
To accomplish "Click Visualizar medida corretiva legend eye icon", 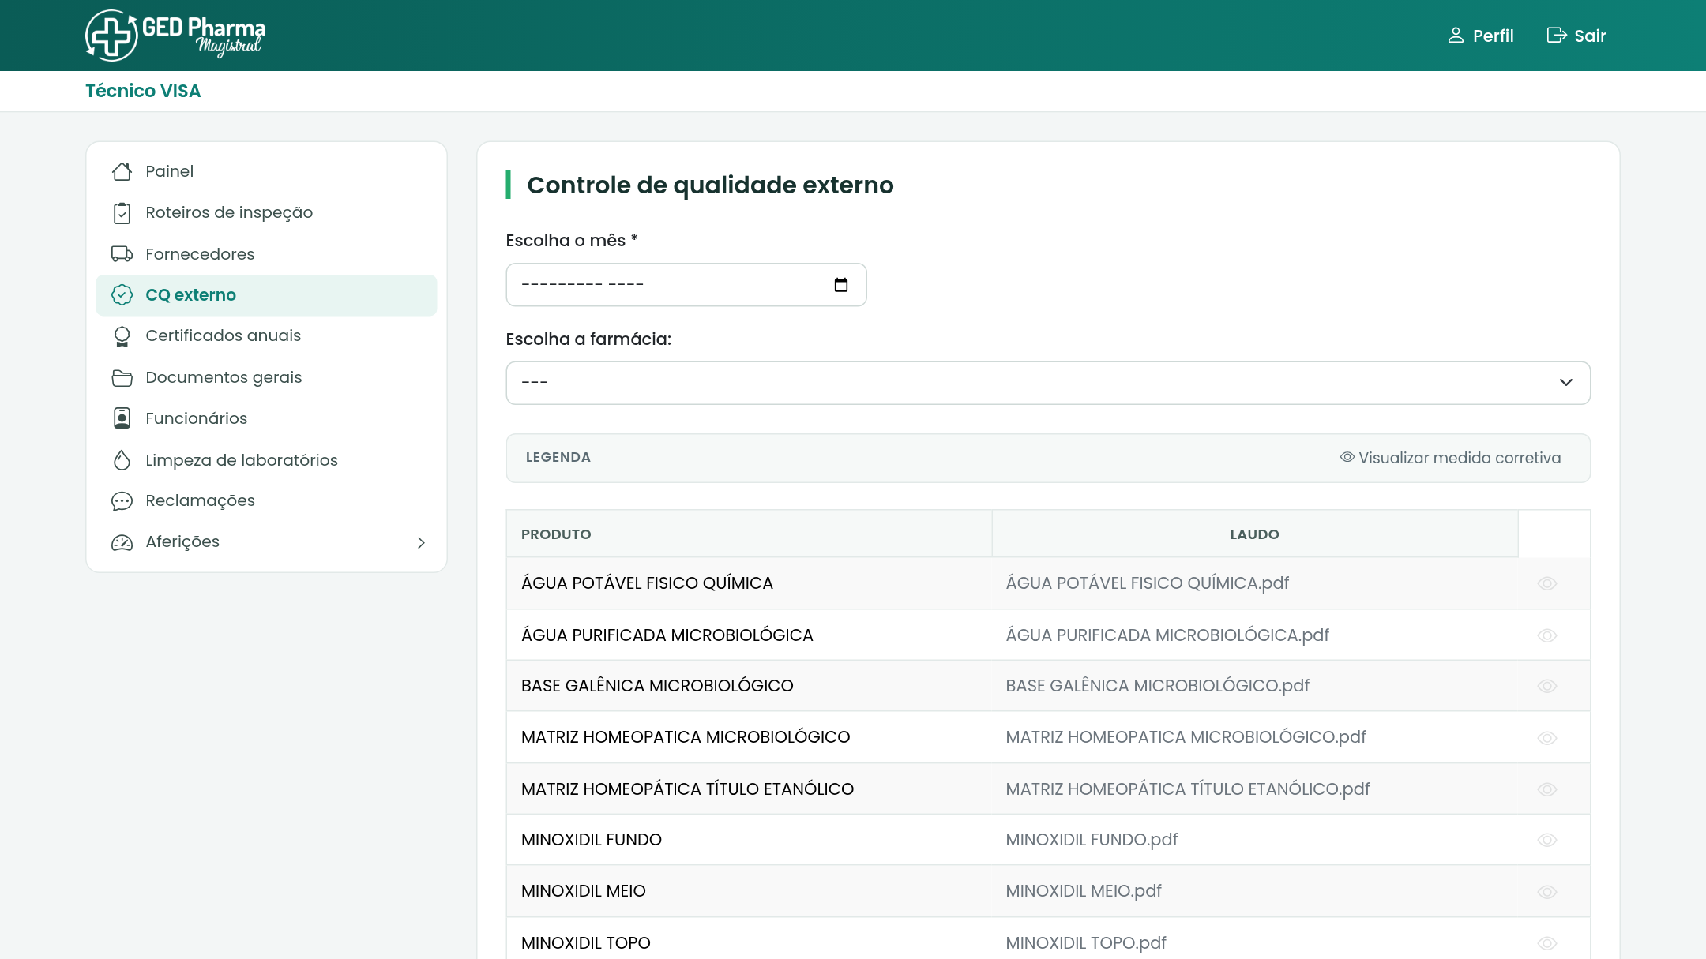I will [x=1347, y=458].
